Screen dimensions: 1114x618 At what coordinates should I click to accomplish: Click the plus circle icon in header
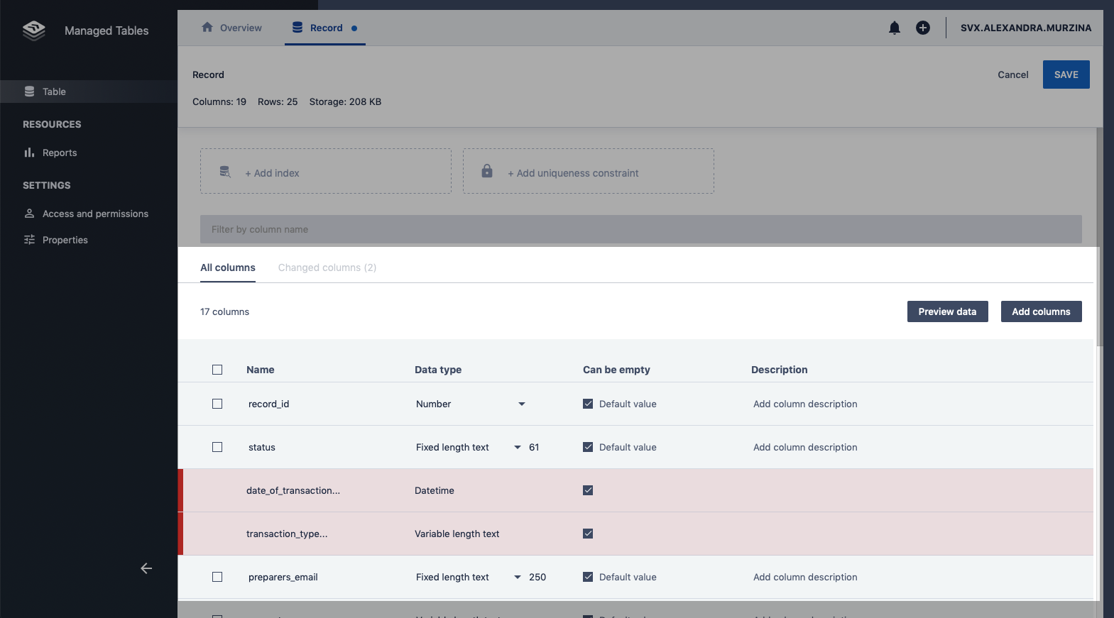point(923,28)
